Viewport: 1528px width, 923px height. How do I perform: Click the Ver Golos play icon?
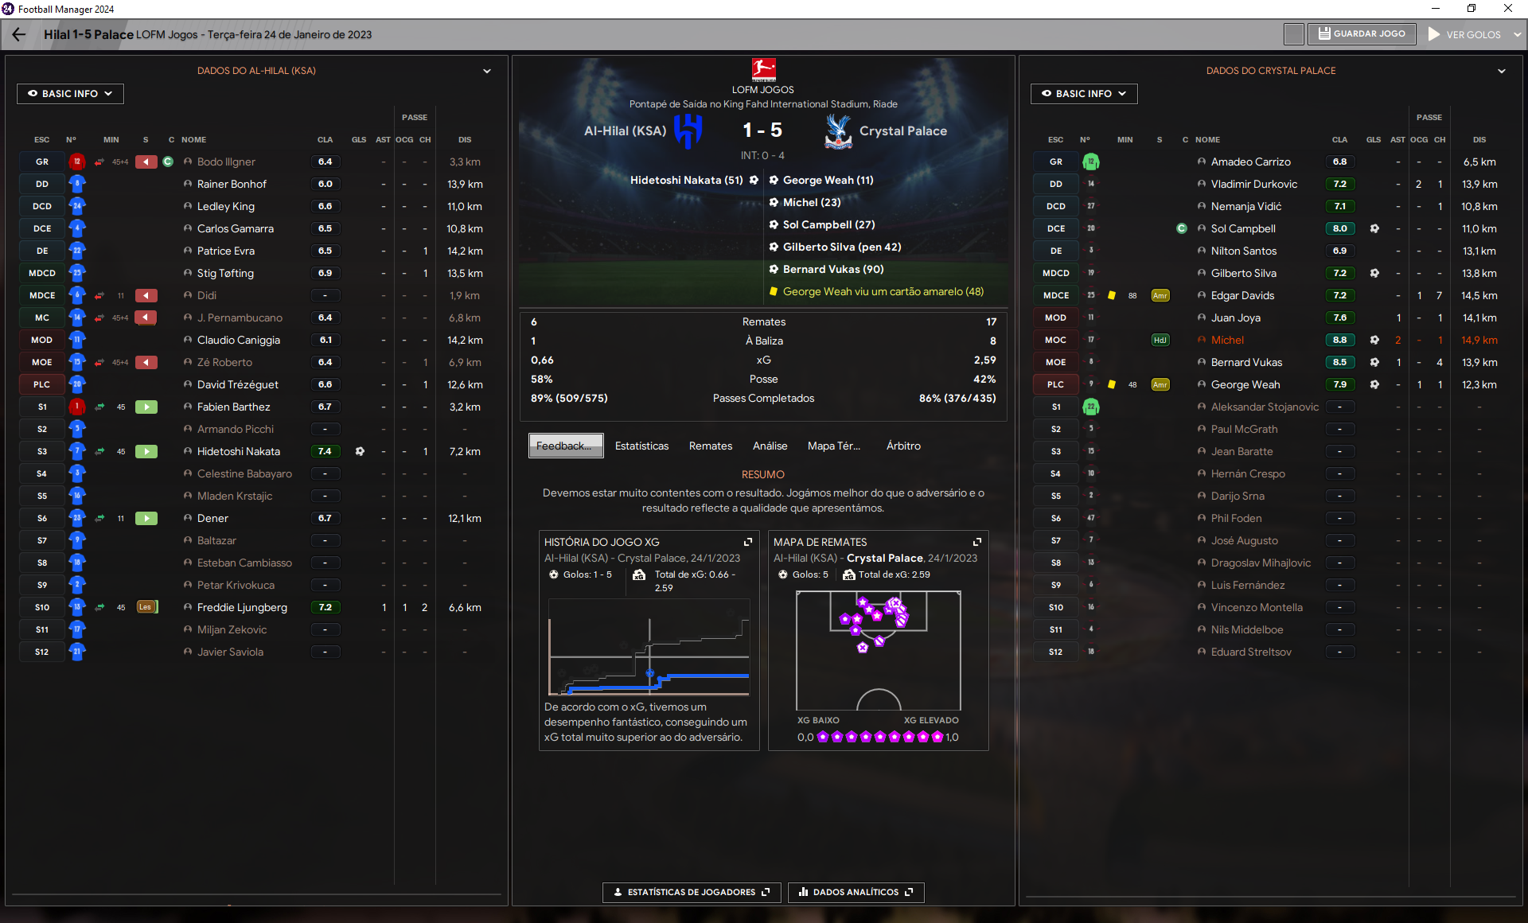coord(1434,34)
